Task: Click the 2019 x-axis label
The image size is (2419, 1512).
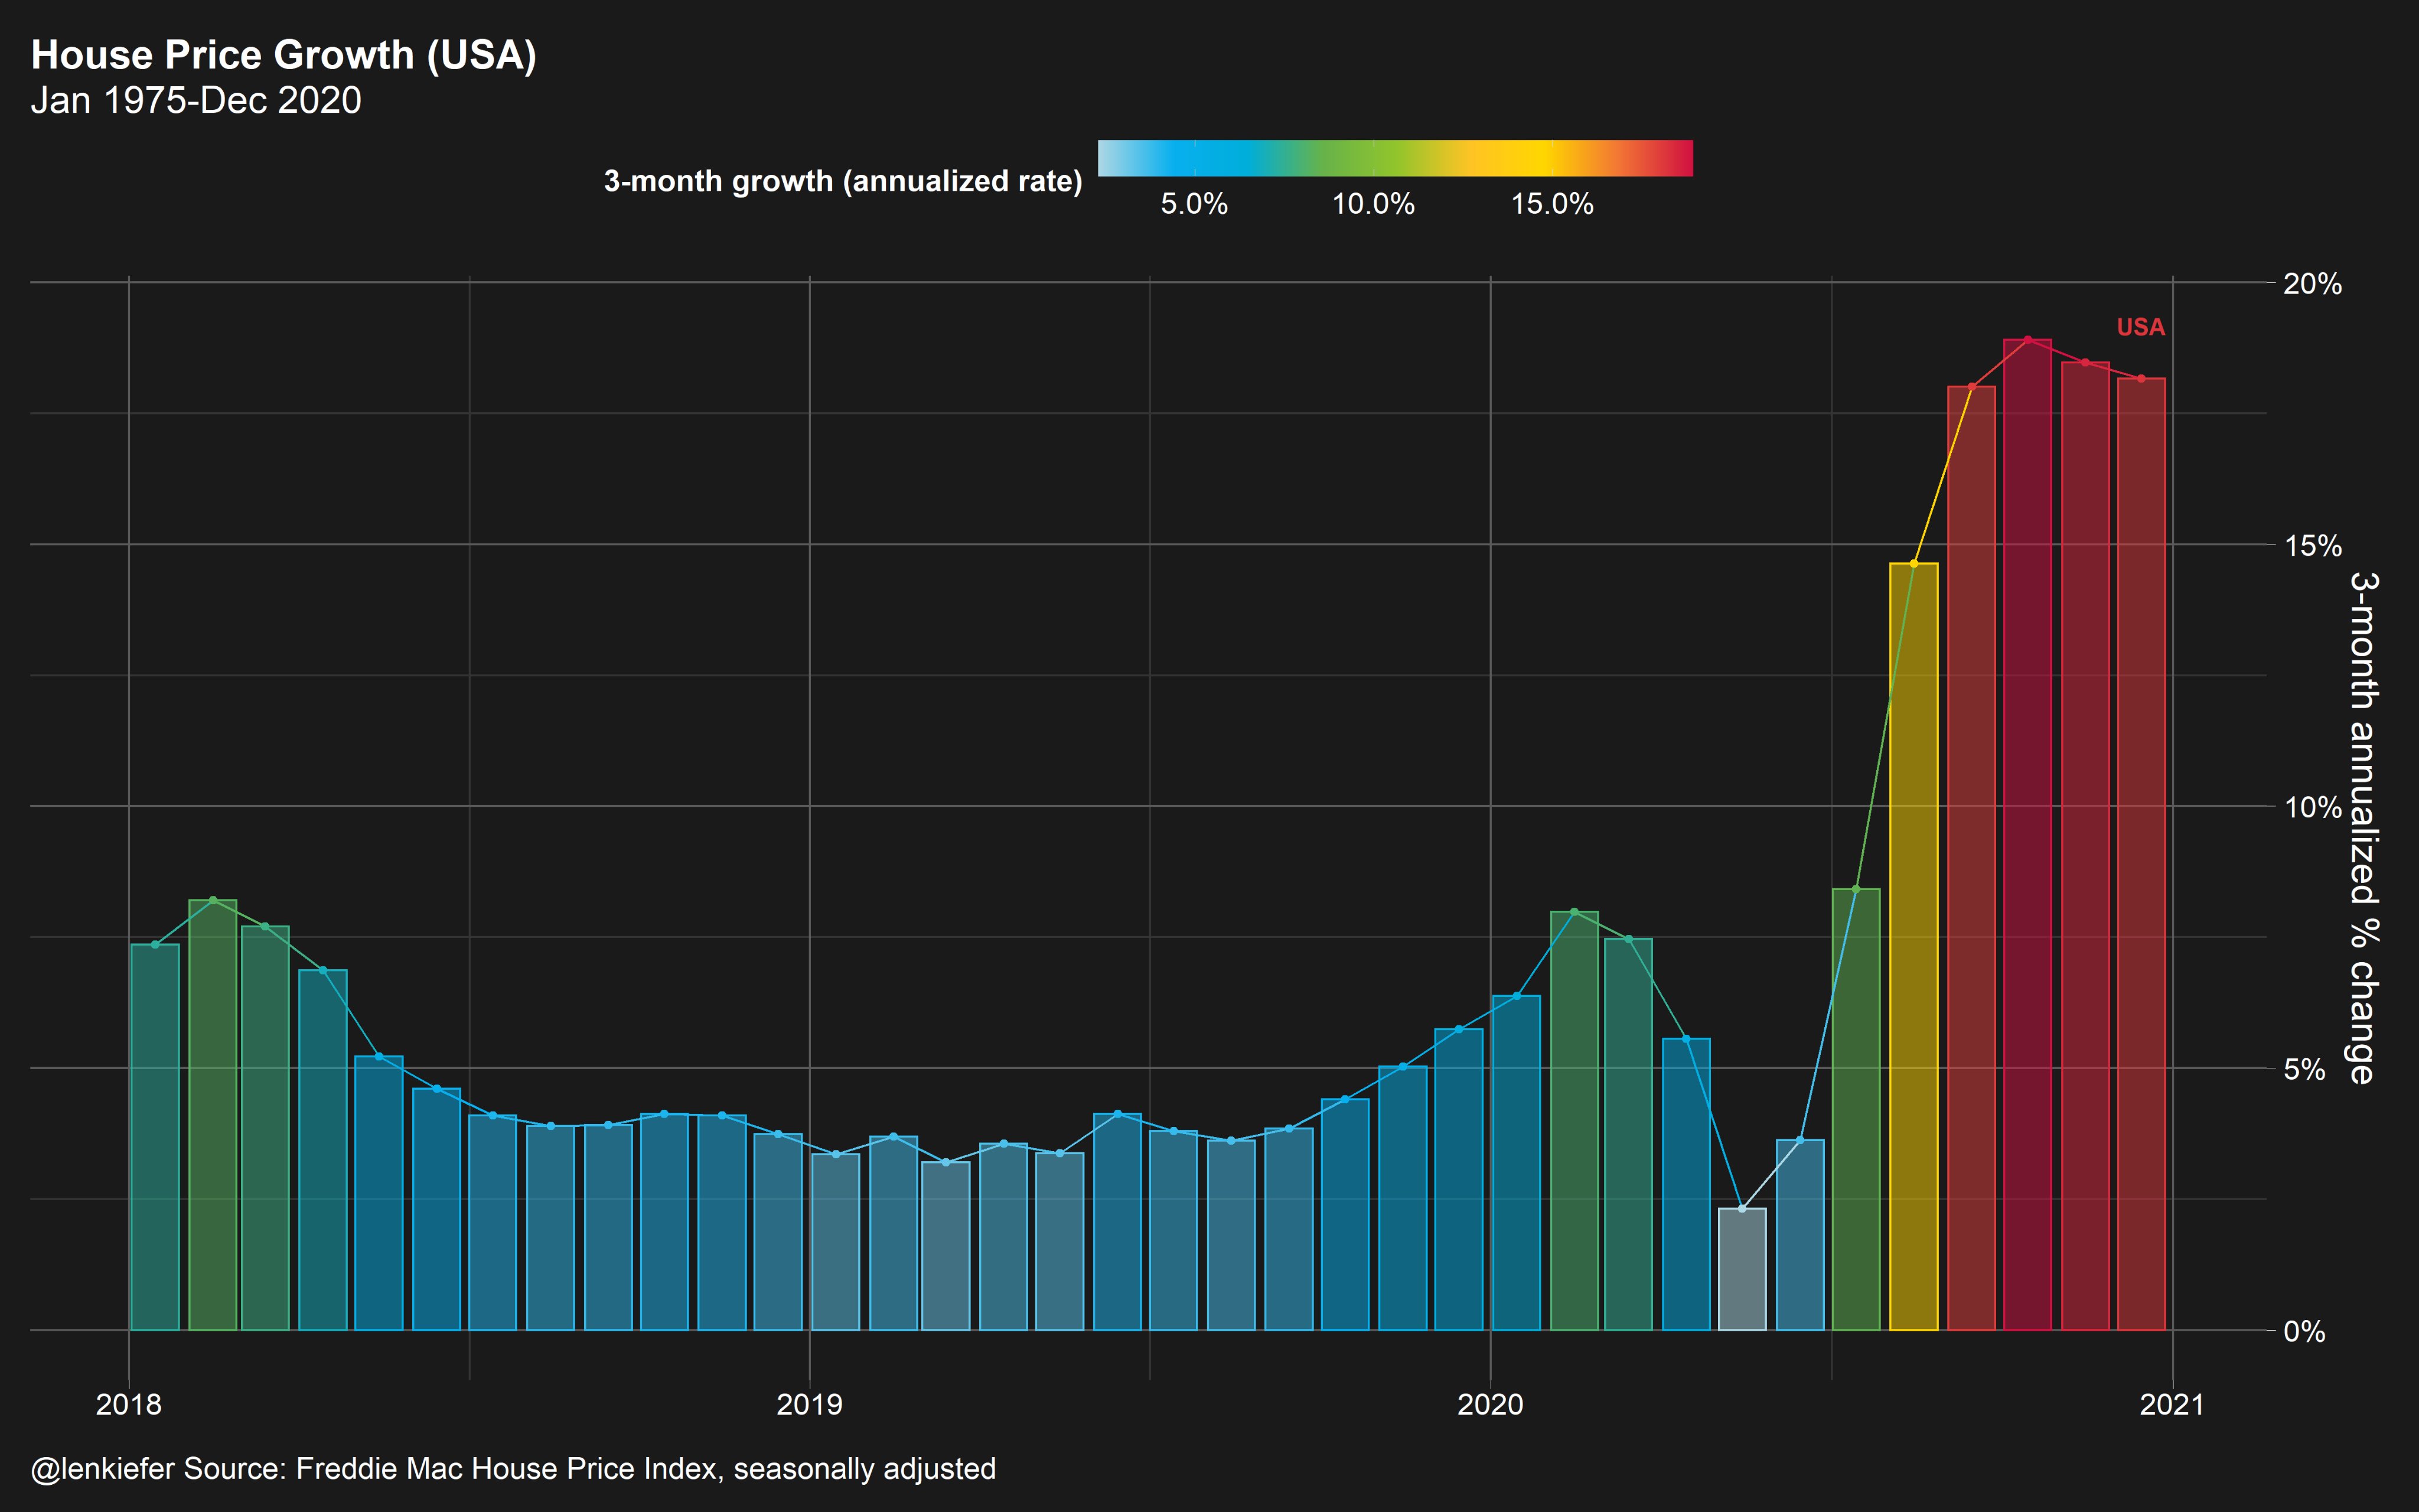Action: tap(808, 1404)
